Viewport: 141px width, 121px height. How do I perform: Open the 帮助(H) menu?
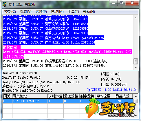89,12
